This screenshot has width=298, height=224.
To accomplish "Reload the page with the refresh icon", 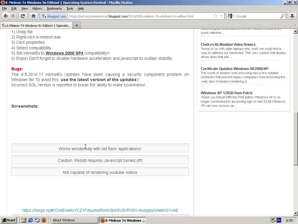I will click(x=23, y=16).
